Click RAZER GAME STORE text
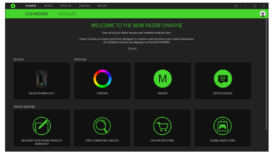 coord(223,140)
